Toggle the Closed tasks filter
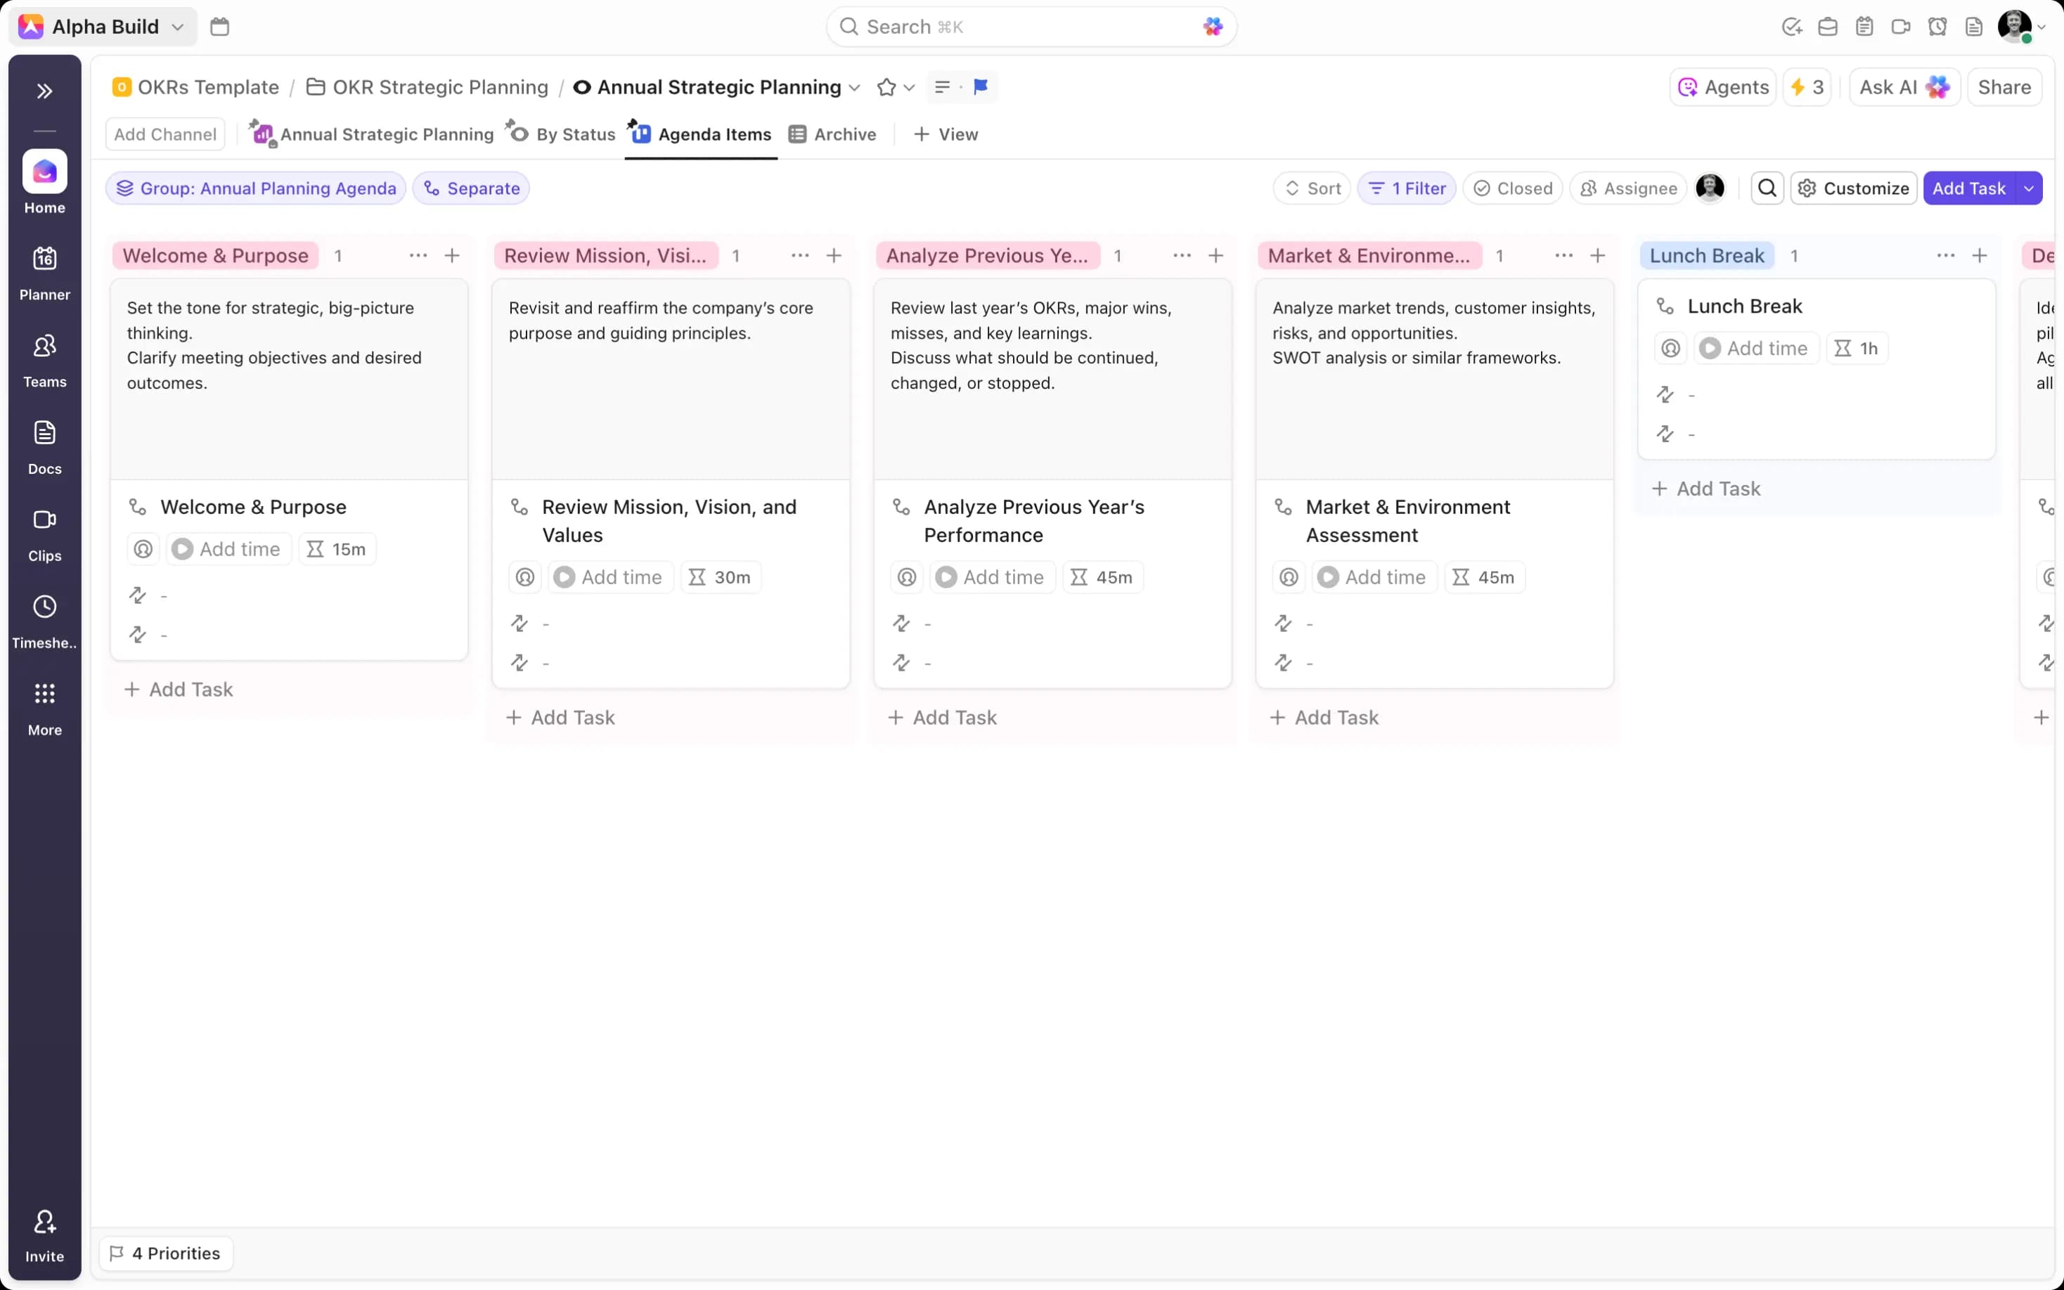 [x=1513, y=188]
